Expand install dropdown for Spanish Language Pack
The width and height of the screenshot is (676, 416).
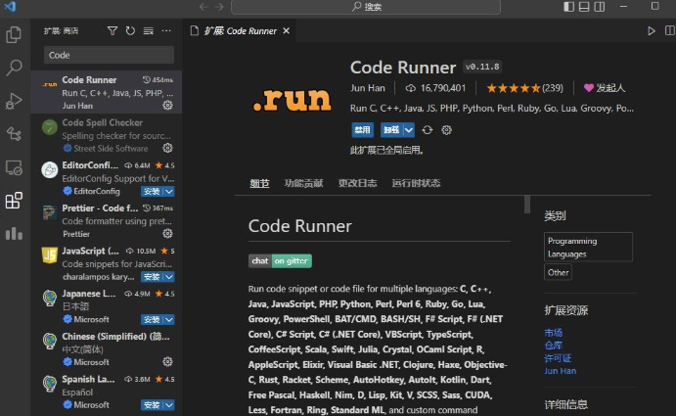pyautogui.click(x=169, y=405)
